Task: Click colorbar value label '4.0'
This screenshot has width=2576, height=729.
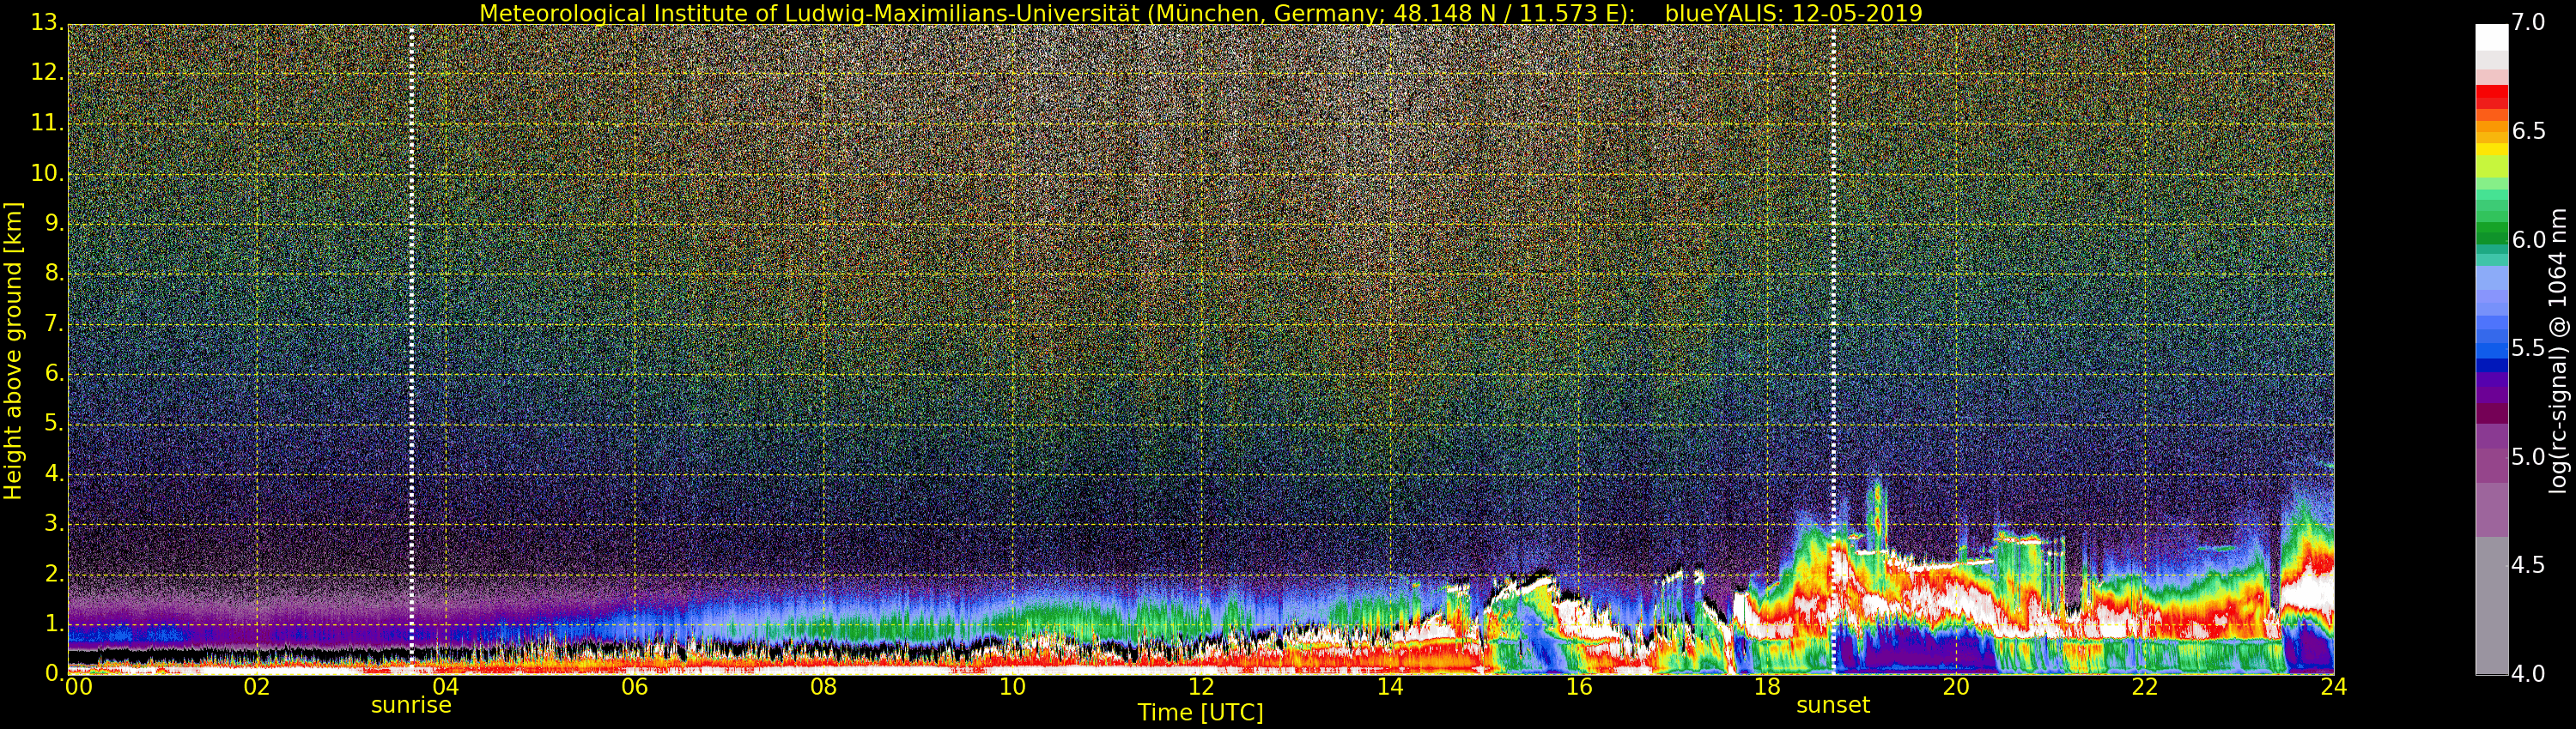Action: [2528, 674]
